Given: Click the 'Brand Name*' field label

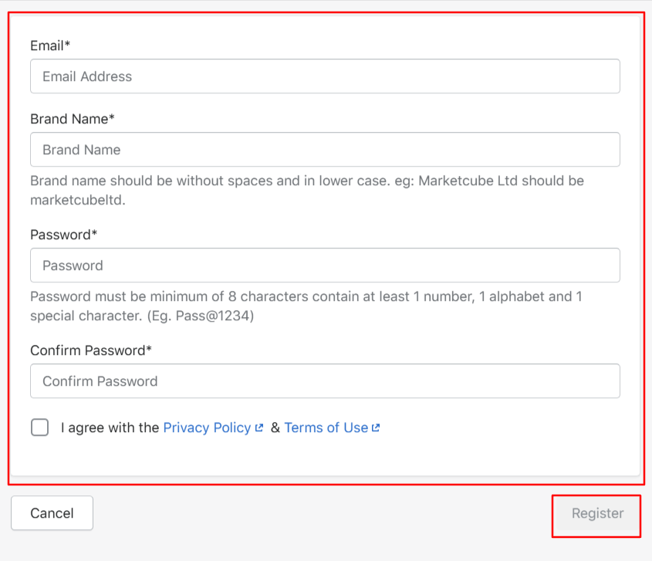Looking at the screenshot, I should click(x=73, y=119).
